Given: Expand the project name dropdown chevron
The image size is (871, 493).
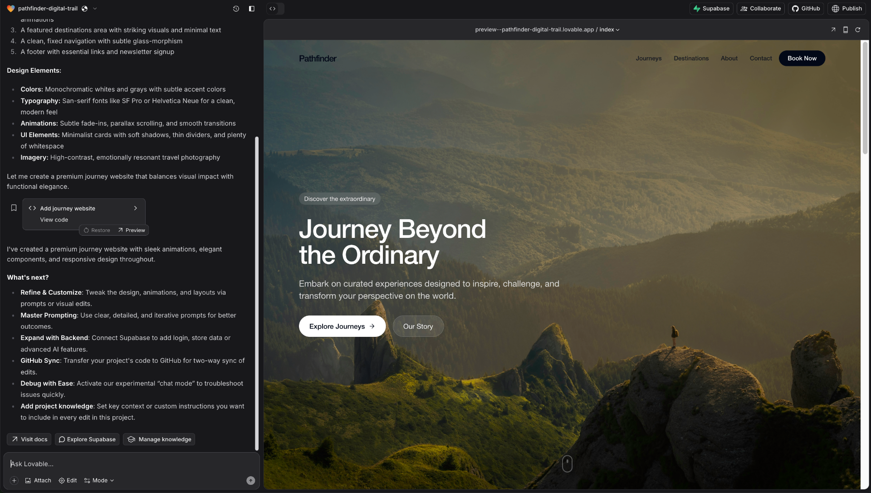Looking at the screenshot, I should (x=95, y=9).
